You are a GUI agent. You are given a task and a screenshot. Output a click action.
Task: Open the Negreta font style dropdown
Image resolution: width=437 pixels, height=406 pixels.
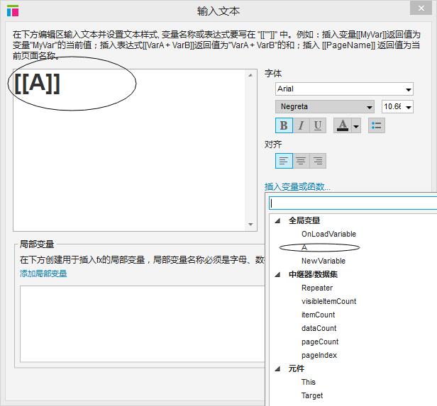pyautogui.click(x=325, y=106)
